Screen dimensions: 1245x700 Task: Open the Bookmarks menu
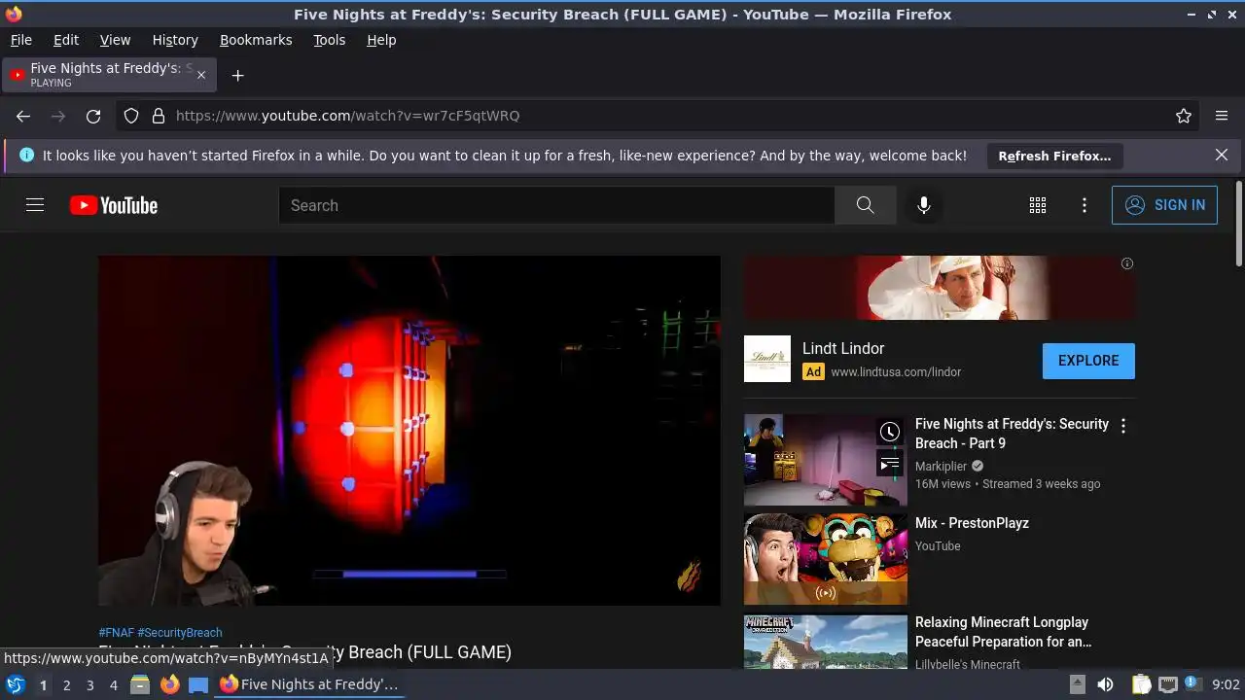coord(256,40)
